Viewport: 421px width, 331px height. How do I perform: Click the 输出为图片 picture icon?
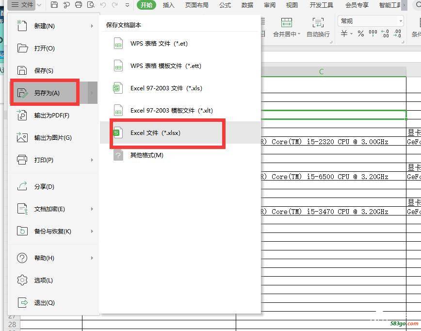(x=22, y=137)
